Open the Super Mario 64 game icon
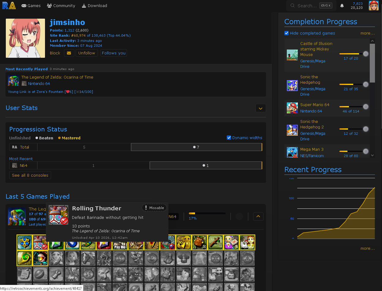 (292, 108)
